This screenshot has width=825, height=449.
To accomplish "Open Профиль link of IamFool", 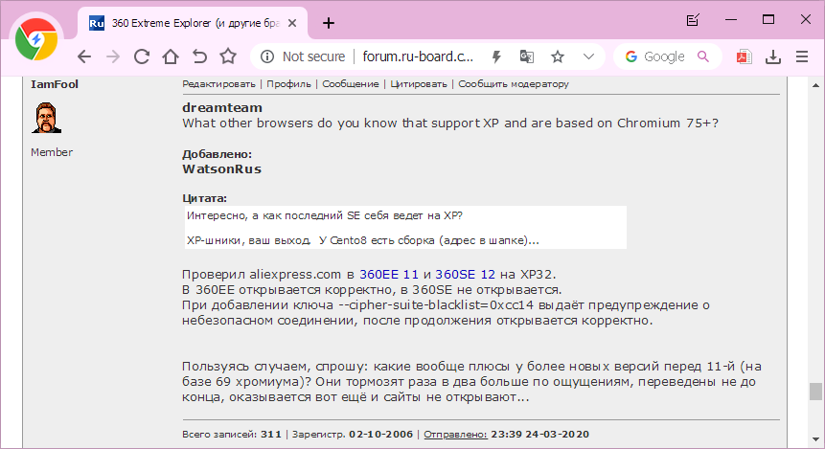I will pyautogui.click(x=288, y=84).
